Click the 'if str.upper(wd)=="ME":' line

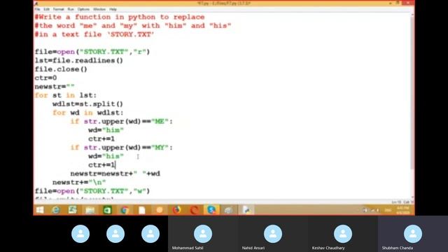(121, 121)
